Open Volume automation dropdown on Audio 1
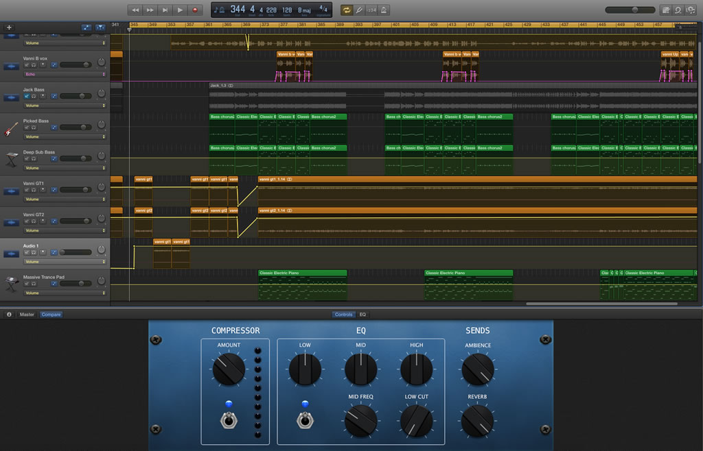The image size is (703, 451). 65,262
